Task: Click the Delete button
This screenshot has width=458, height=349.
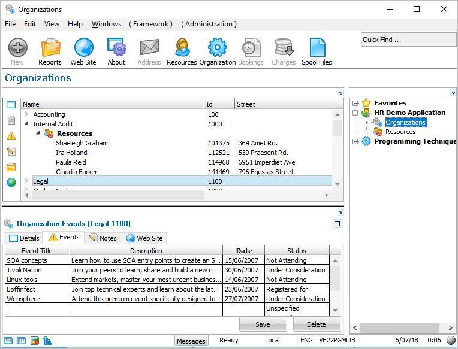Action: point(317,324)
